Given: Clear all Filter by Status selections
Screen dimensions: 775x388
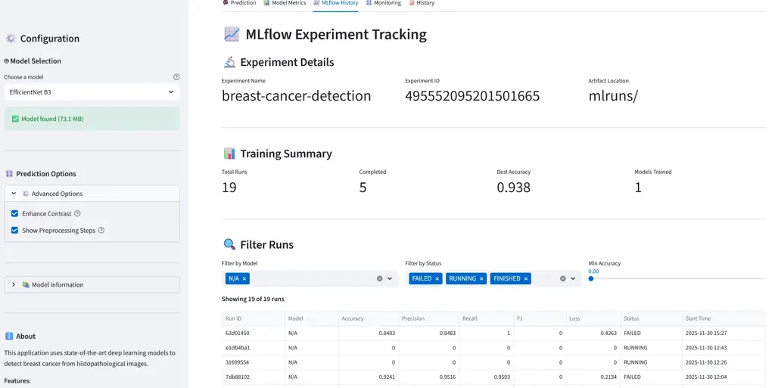Looking at the screenshot, I should (563, 279).
